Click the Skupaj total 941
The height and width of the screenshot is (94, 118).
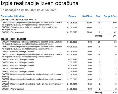[115, 36]
